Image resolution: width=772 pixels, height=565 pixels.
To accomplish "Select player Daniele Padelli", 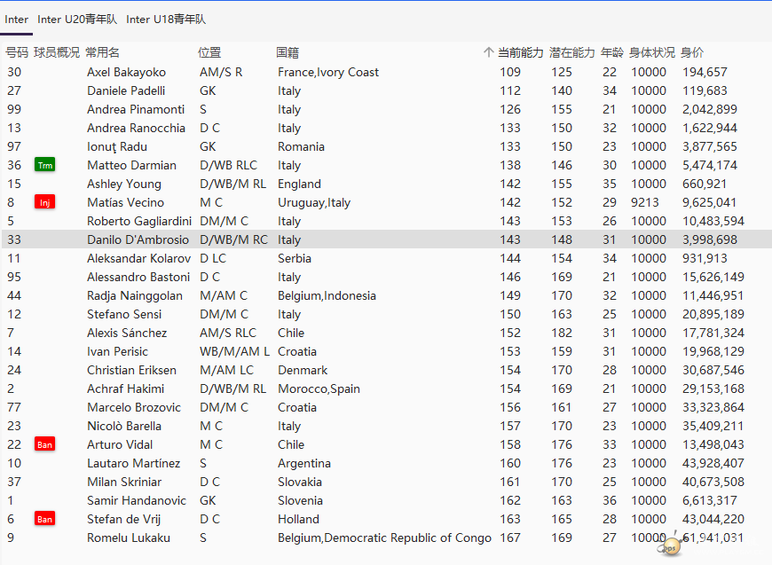I will coord(126,90).
